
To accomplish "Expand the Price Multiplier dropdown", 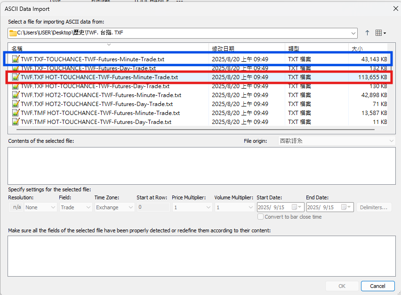I will point(209,207).
